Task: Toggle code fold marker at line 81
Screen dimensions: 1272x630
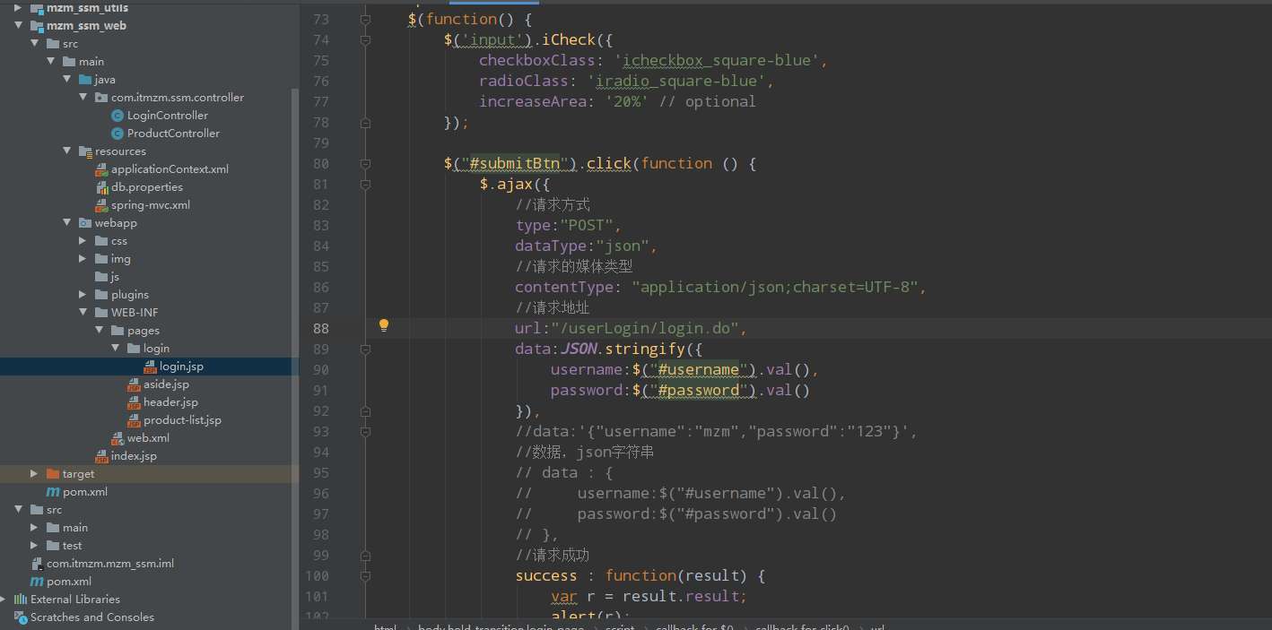Action: [x=365, y=184]
